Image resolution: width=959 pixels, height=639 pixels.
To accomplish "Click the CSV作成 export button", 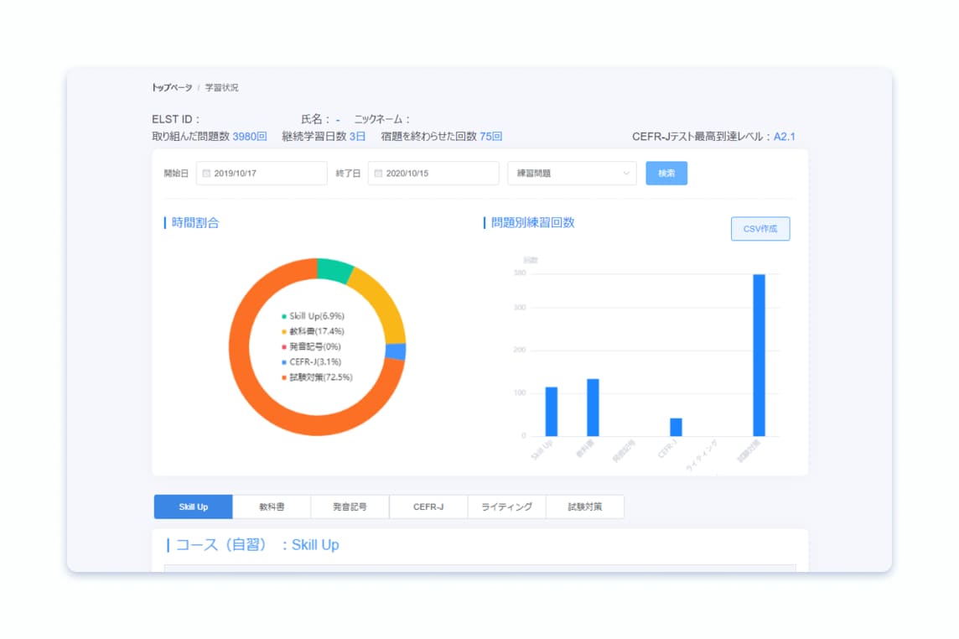I will click(x=759, y=229).
